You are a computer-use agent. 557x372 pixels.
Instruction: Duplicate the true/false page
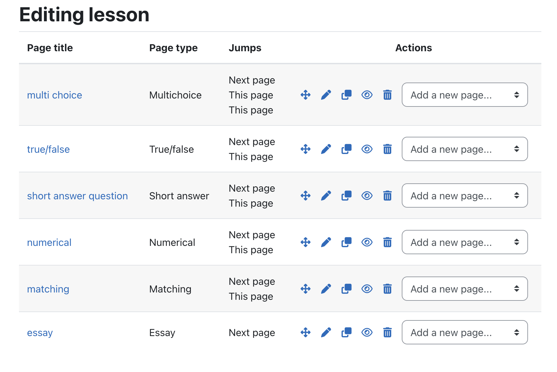coord(346,149)
